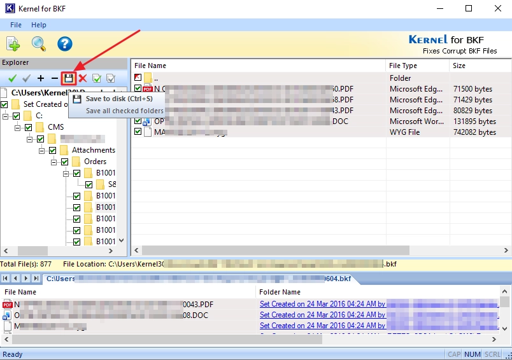Click the red parent-folder '..' checkbox
Viewport: 512px width, 360px height.
coord(138,78)
